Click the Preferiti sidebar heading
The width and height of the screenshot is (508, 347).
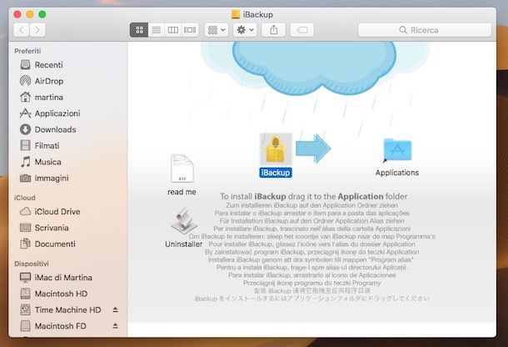pyautogui.click(x=27, y=51)
